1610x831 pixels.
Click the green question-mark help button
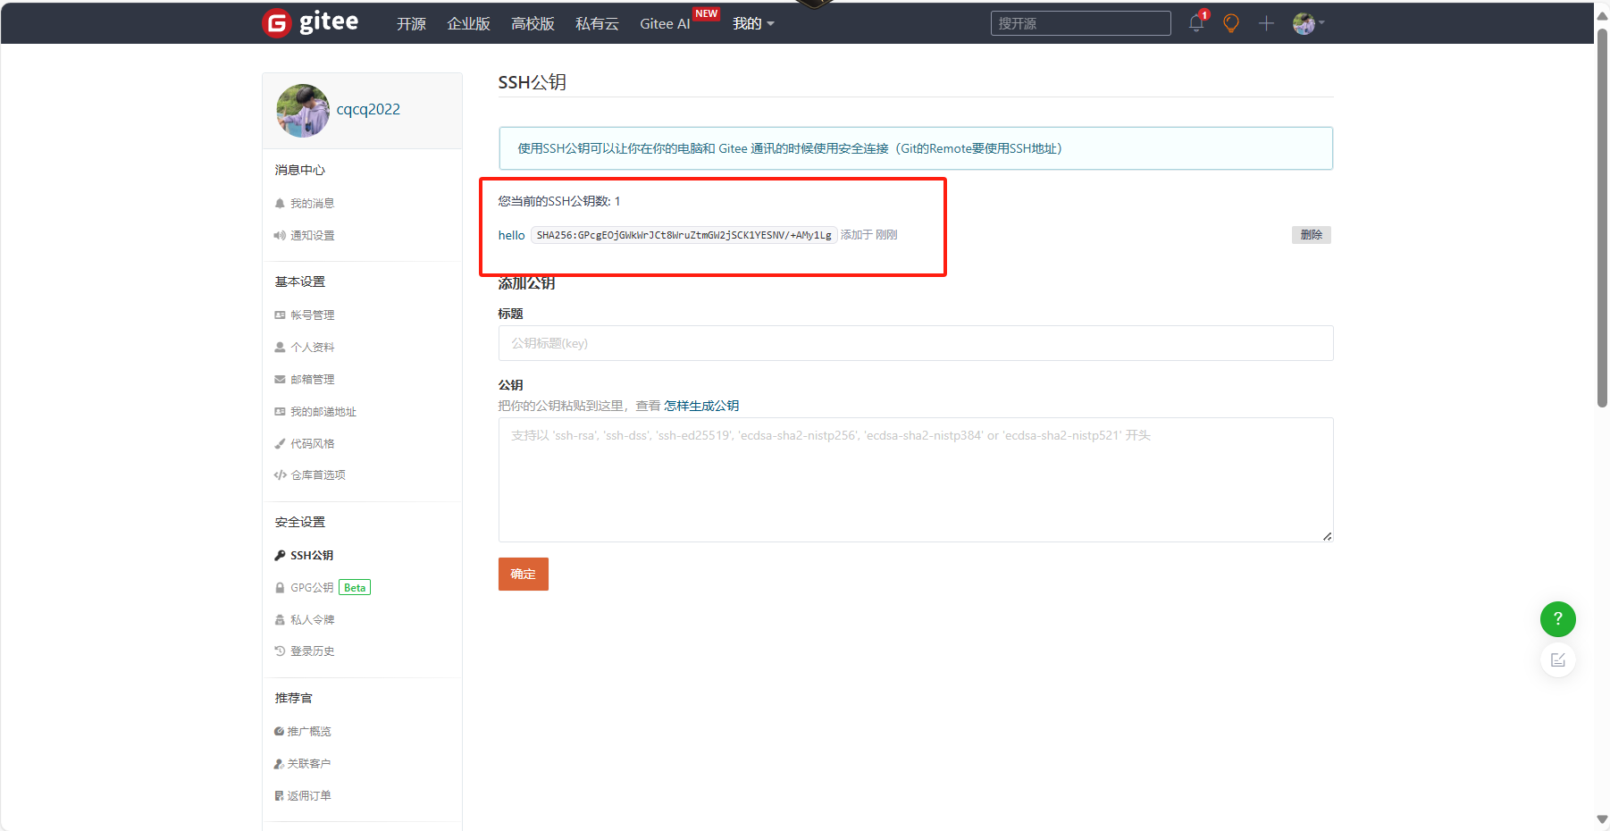(1558, 619)
